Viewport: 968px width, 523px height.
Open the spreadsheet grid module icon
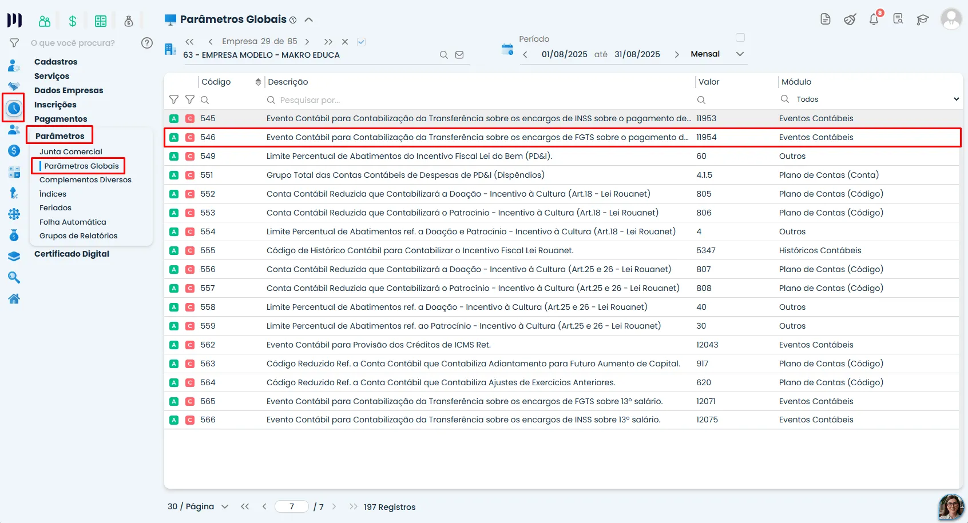coord(101,21)
